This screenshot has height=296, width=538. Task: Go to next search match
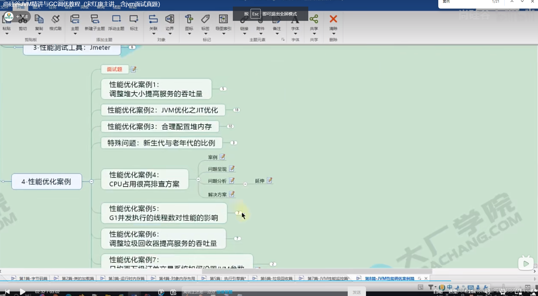[x=522, y=2]
